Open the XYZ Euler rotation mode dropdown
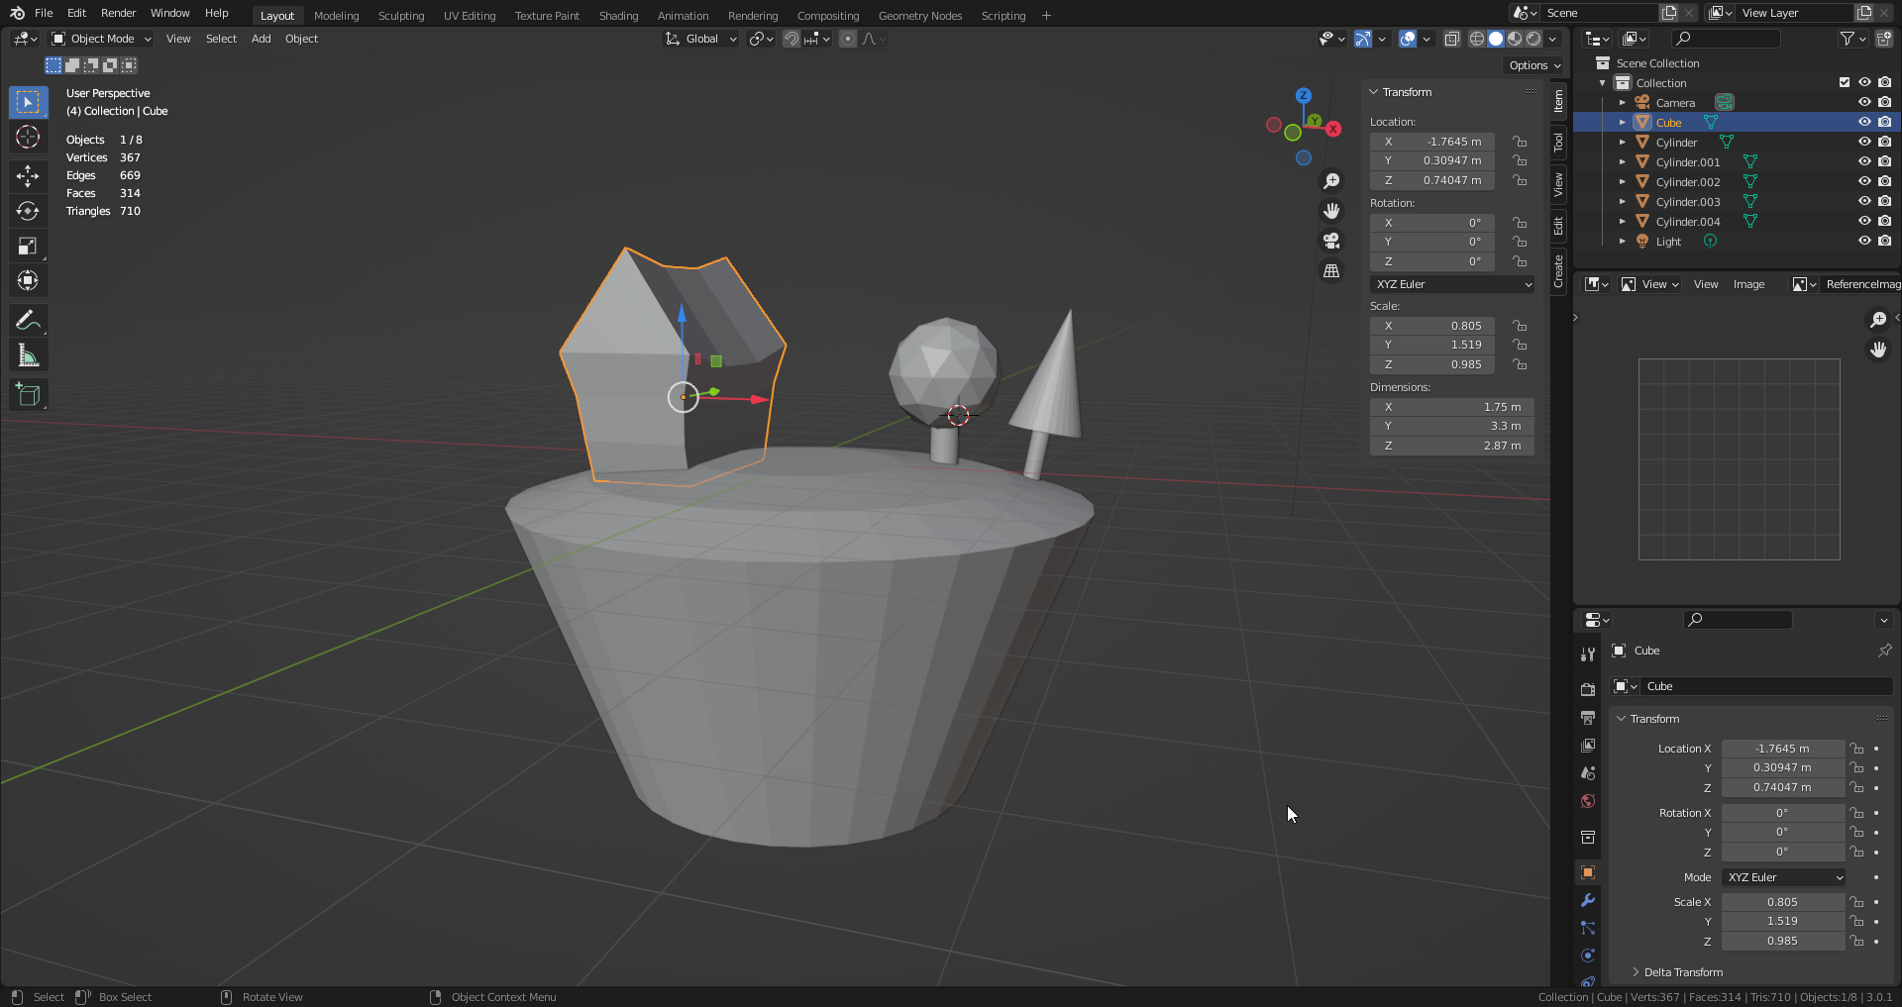Screen dimensions: 1902x1007 (1452, 284)
